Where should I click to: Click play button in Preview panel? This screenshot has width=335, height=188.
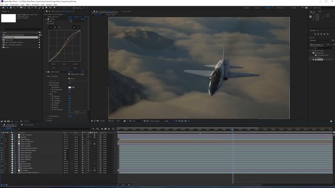pyautogui.click(x=321, y=34)
